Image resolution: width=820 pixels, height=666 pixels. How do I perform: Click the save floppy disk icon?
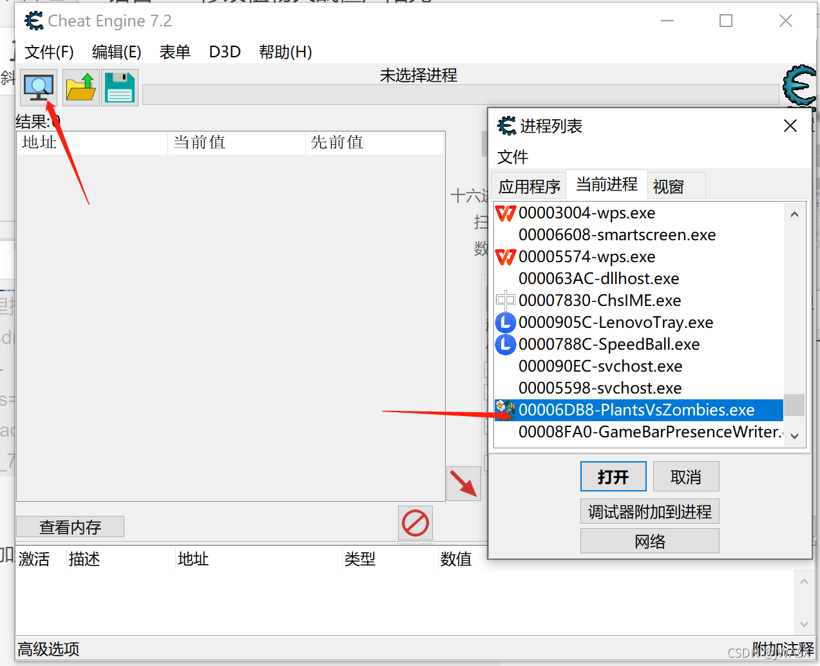[x=120, y=88]
